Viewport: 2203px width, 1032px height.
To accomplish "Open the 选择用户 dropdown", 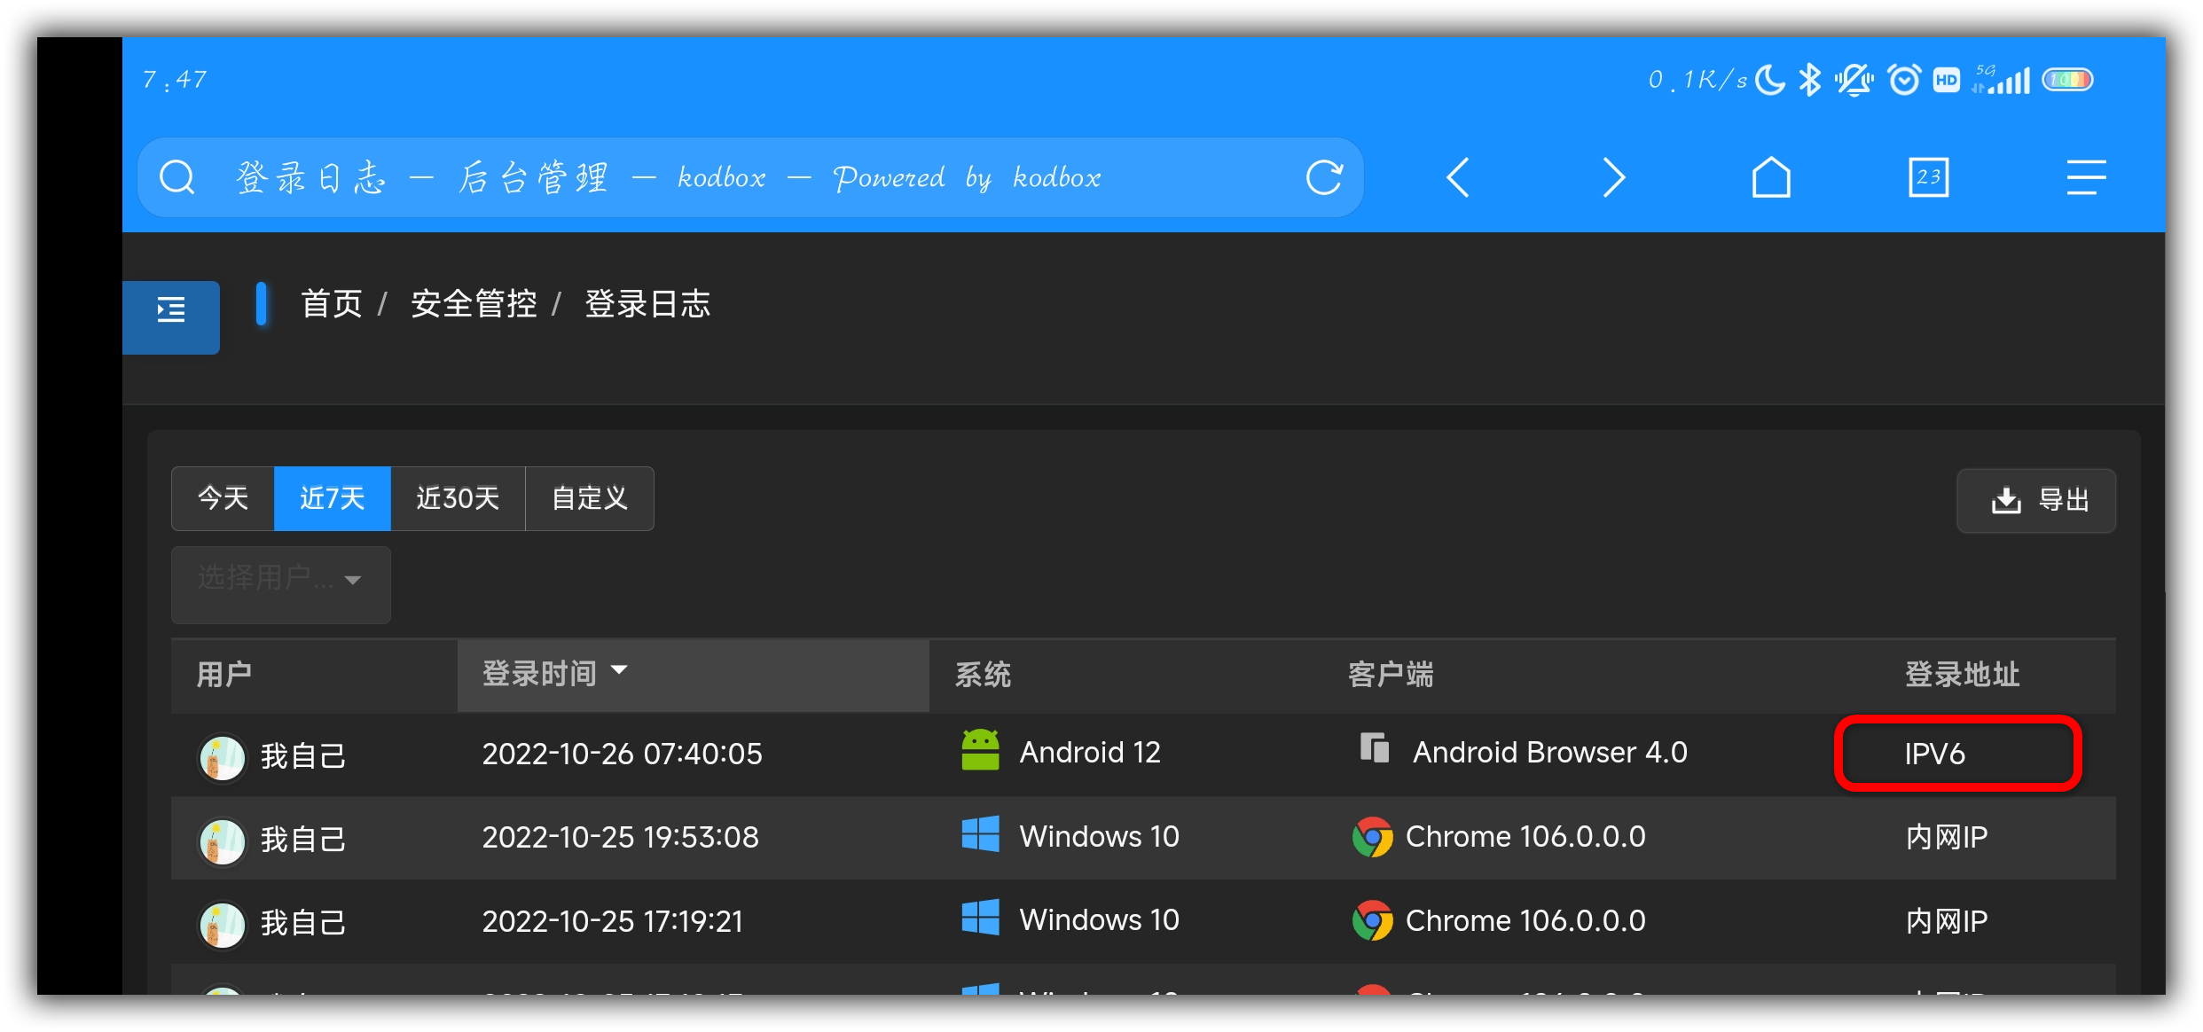I will (280, 583).
